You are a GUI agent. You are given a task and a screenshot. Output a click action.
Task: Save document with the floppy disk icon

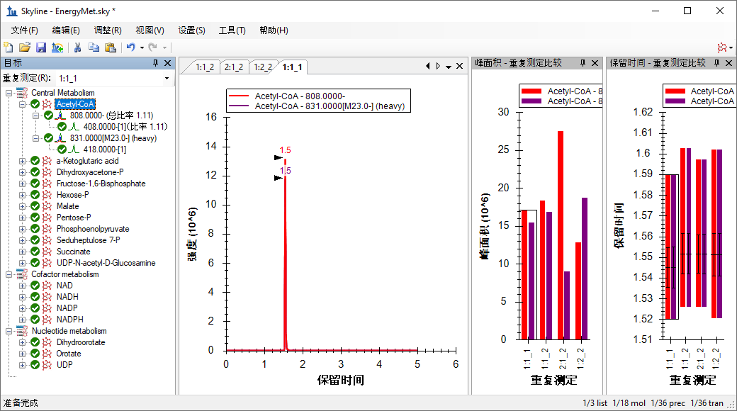point(41,47)
